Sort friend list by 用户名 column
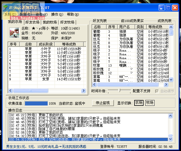 click(x=126, y=27)
